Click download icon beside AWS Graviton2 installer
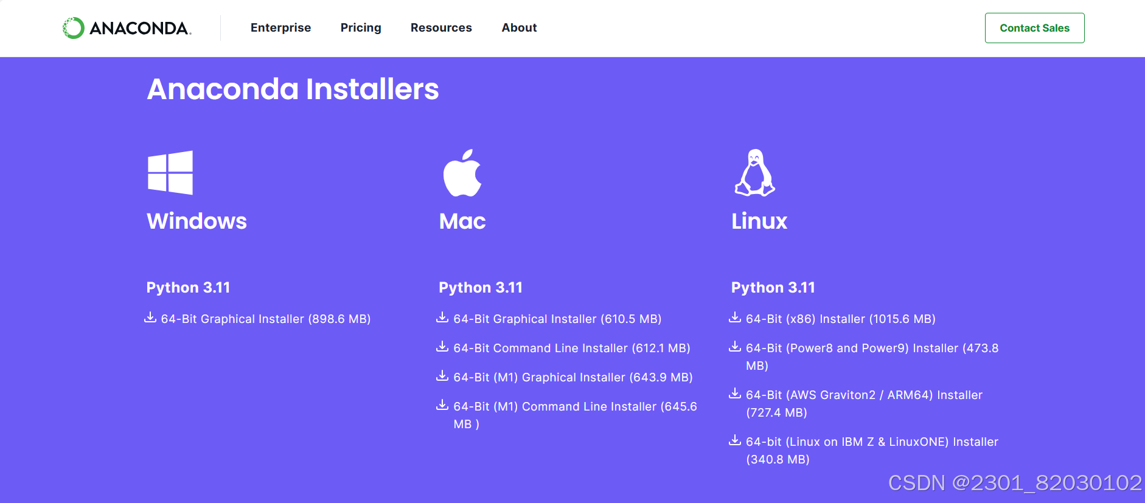 click(x=735, y=394)
